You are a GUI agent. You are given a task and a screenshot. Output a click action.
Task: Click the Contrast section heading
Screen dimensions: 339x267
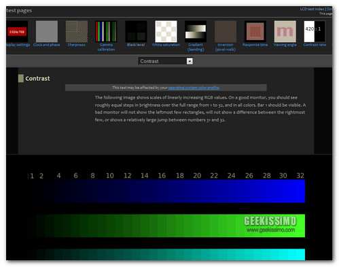[37, 79]
